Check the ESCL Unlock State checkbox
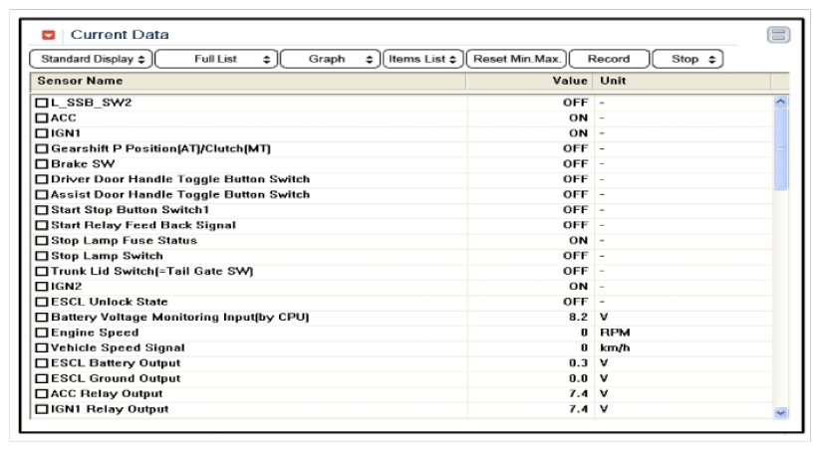Image resolution: width=820 pixels, height=451 pixels. tap(42, 302)
